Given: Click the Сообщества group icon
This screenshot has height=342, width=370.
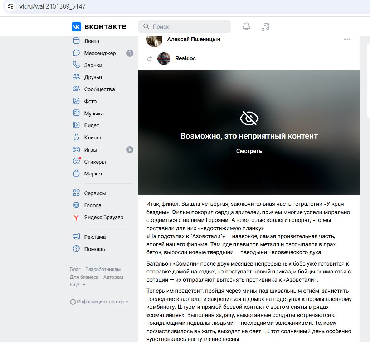Looking at the screenshot, I should click(76, 89).
